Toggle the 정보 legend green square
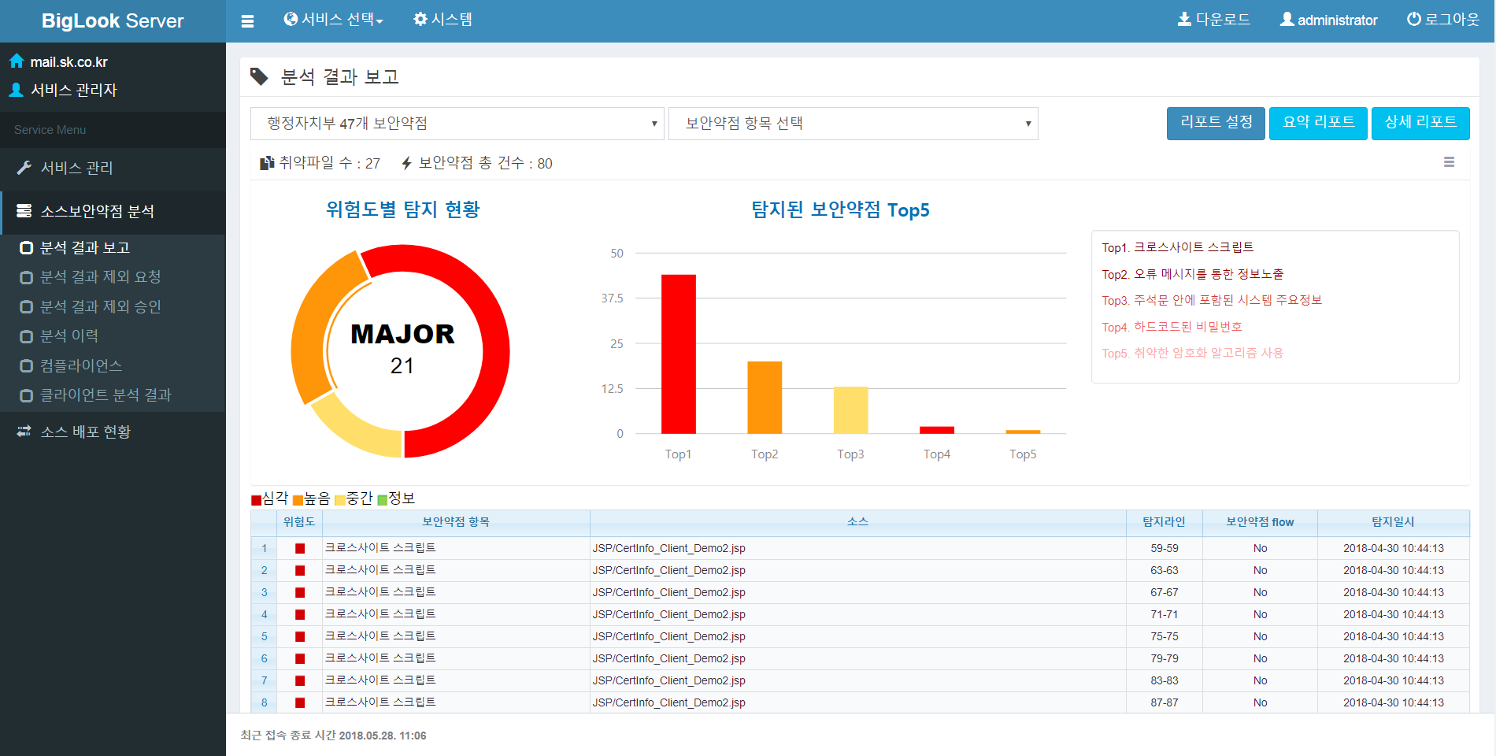This screenshot has height=756, width=1496. coord(382,499)
